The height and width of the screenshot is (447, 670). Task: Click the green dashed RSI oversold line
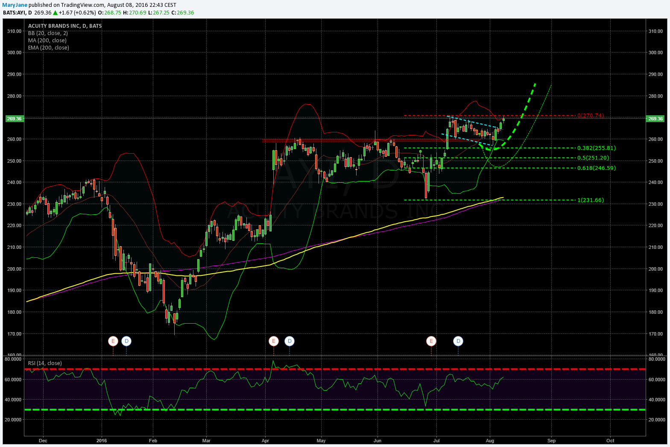pos(335,409)
